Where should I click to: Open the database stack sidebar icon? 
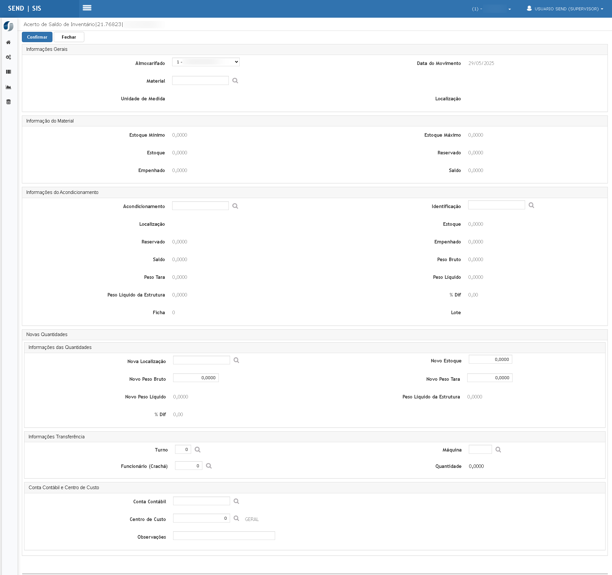pyautogui.click(x=8, y=102)
